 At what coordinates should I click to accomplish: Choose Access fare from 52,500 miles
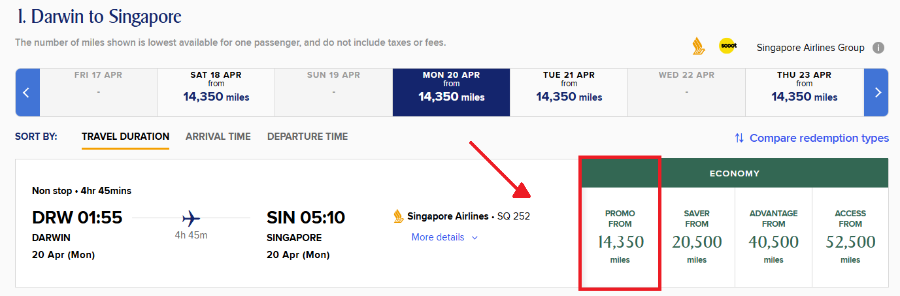point(850,238)
